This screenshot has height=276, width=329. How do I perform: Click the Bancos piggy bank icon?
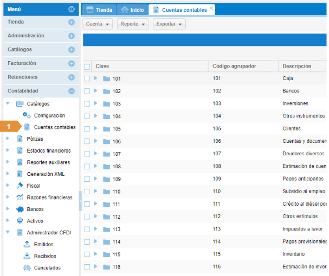[x=20, y=209]
